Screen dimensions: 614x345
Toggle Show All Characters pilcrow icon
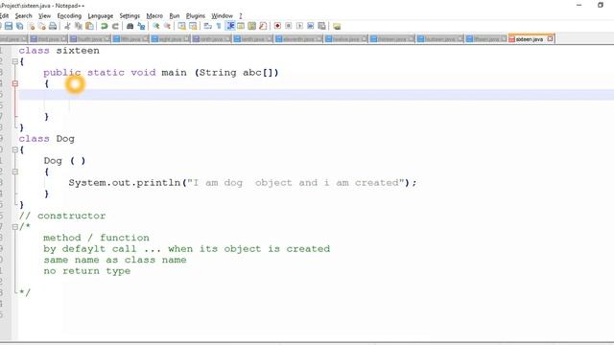(219, 26)
